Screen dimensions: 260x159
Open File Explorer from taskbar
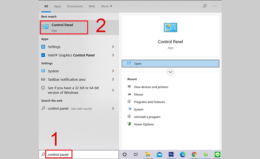point(148,154)
